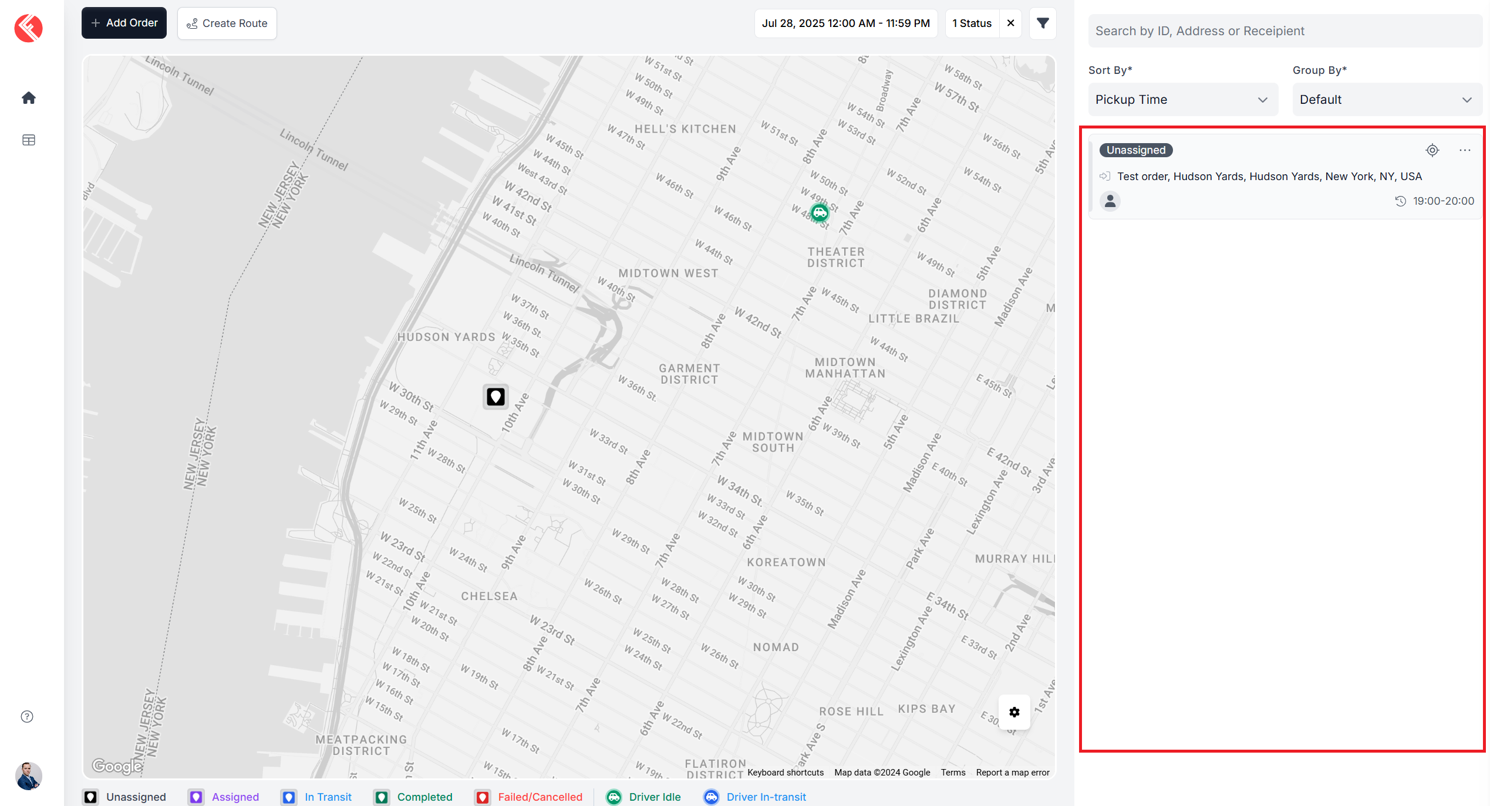1490x806 pixels.
Task: Open the 1 Status filter dropdown
Action: coord(972,23)
